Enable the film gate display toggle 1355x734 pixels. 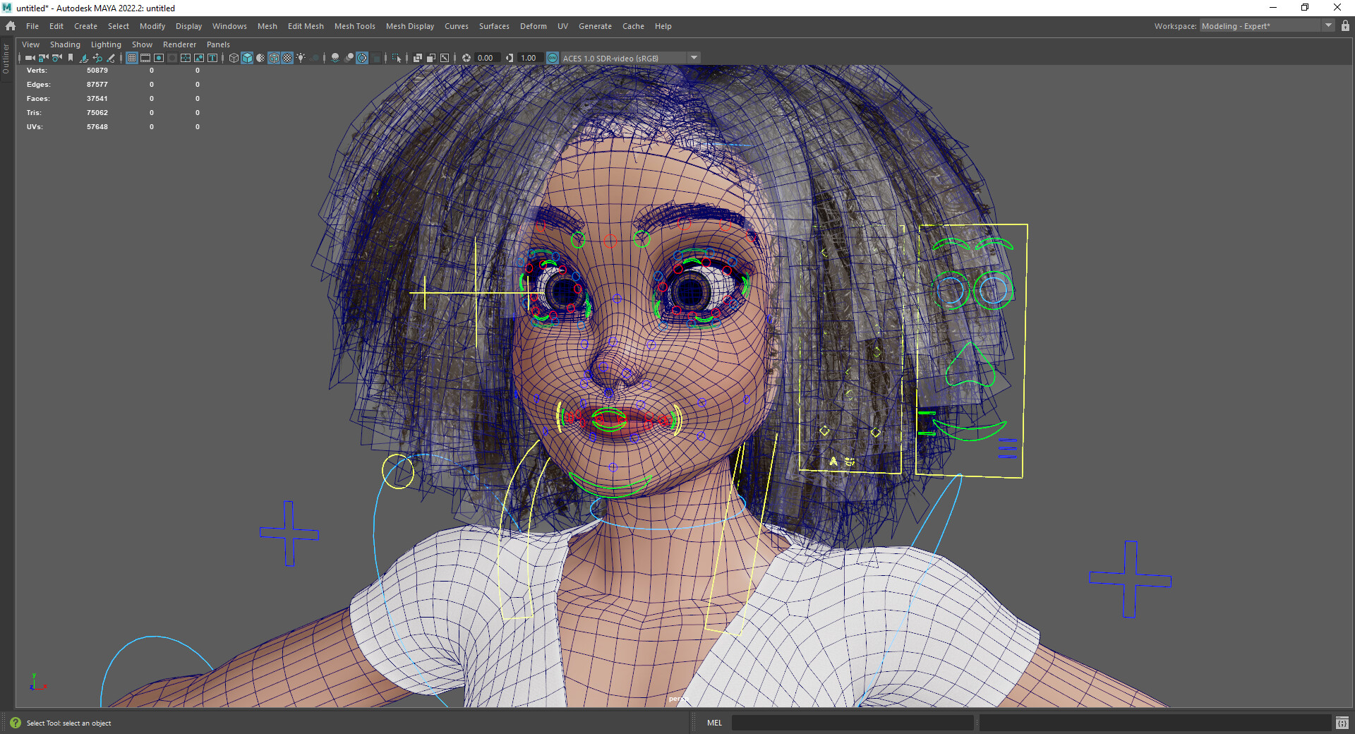pyautogui.click(x=145, y=58)
